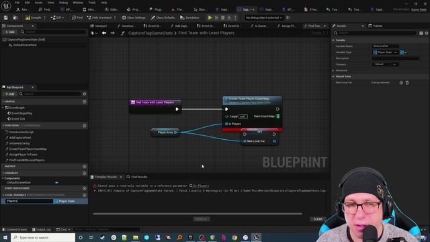Open Class Settings
Viewport: 430px width, 242px height.
[134, 17]
